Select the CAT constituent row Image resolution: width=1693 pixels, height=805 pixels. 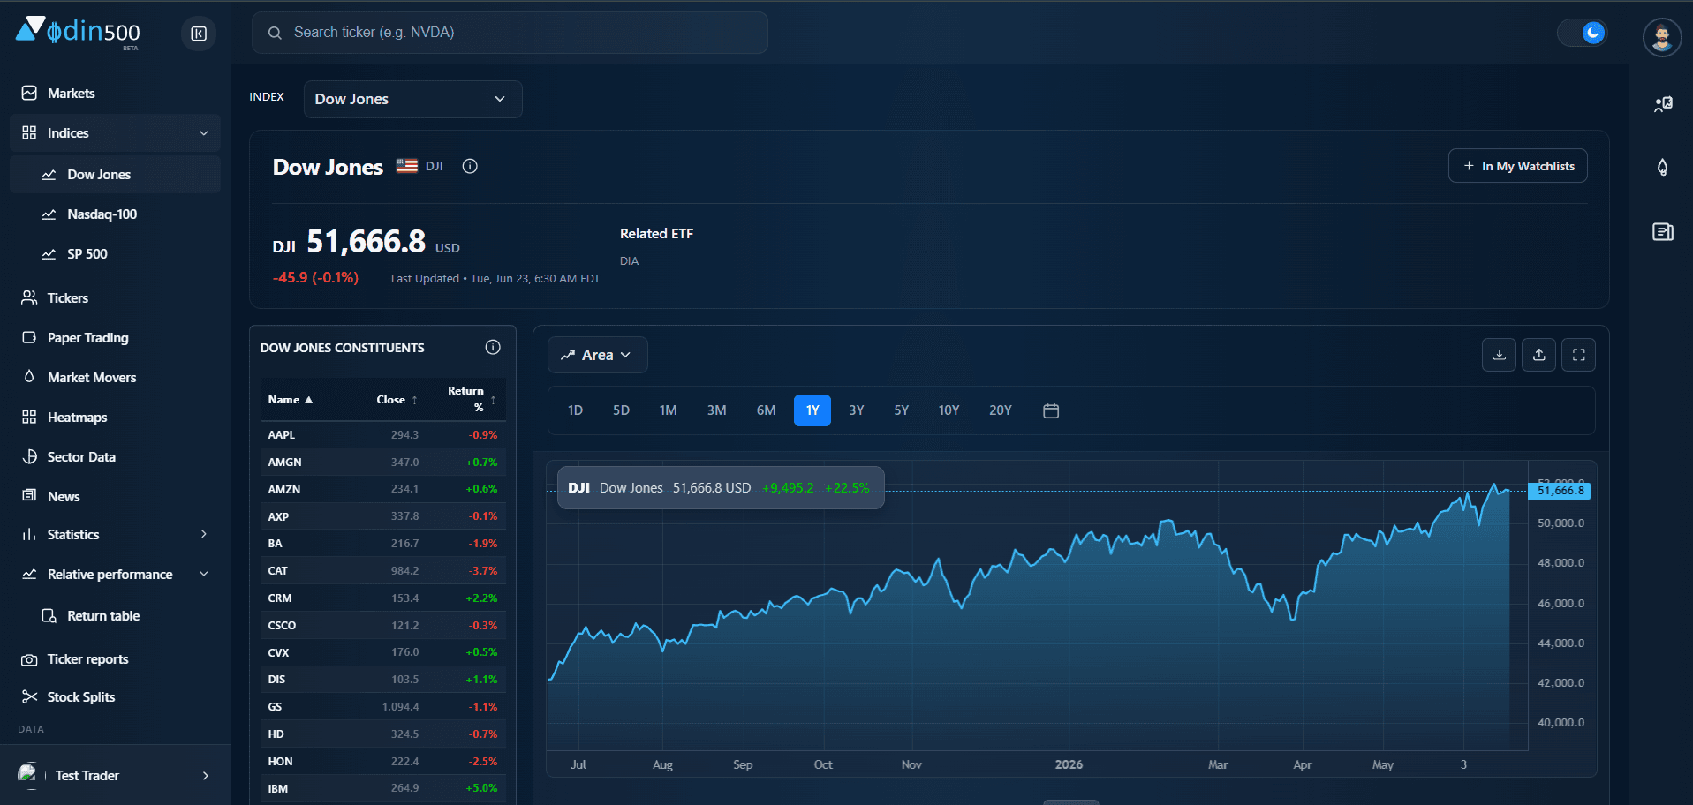(383, 570)
